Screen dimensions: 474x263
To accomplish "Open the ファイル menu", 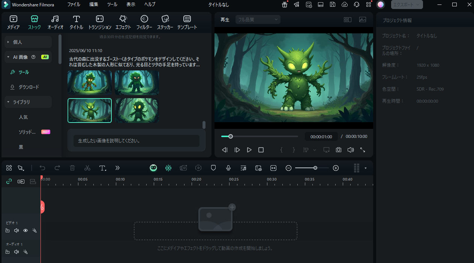I will pos(73,4).
